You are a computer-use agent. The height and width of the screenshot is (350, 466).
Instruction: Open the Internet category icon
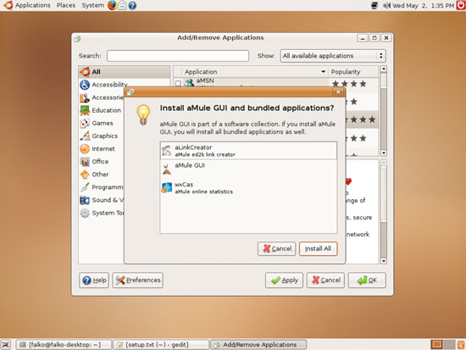pyautogui.click(x=85, y=148)
